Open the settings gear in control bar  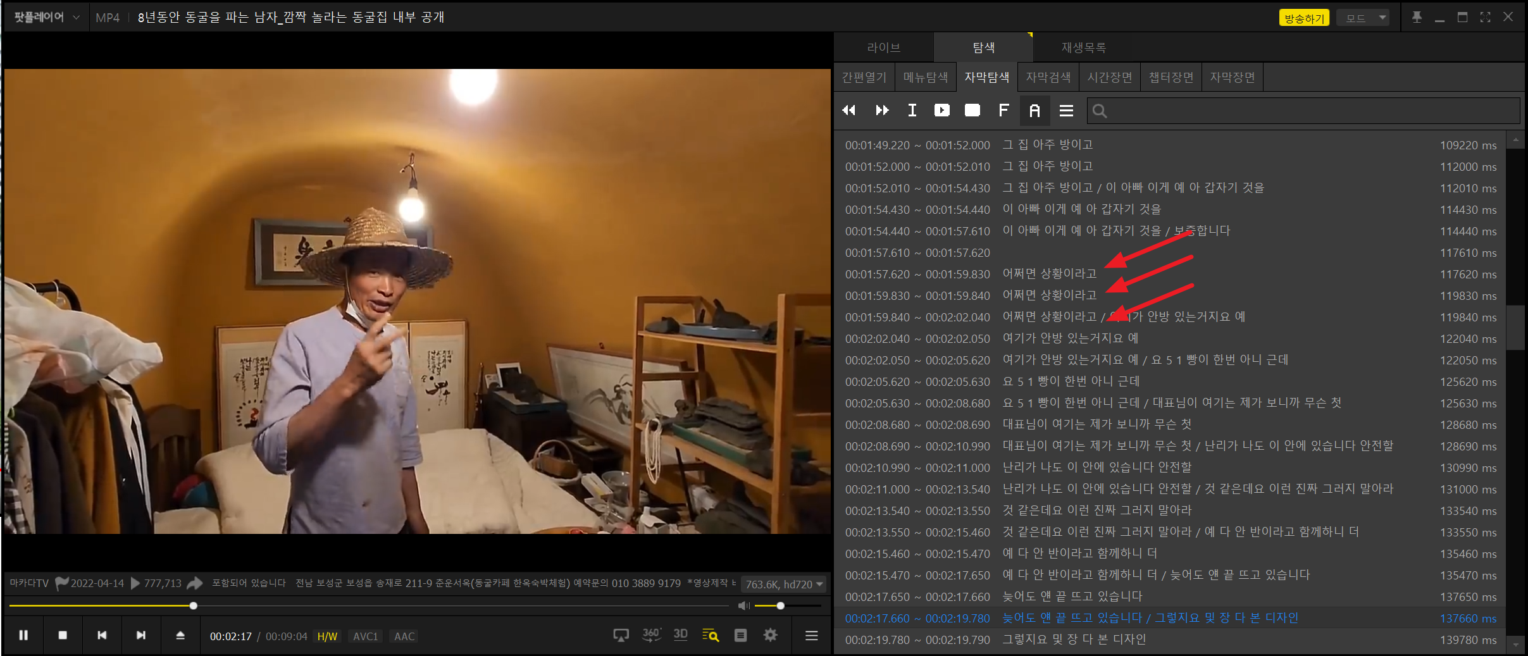click(770, 635)
